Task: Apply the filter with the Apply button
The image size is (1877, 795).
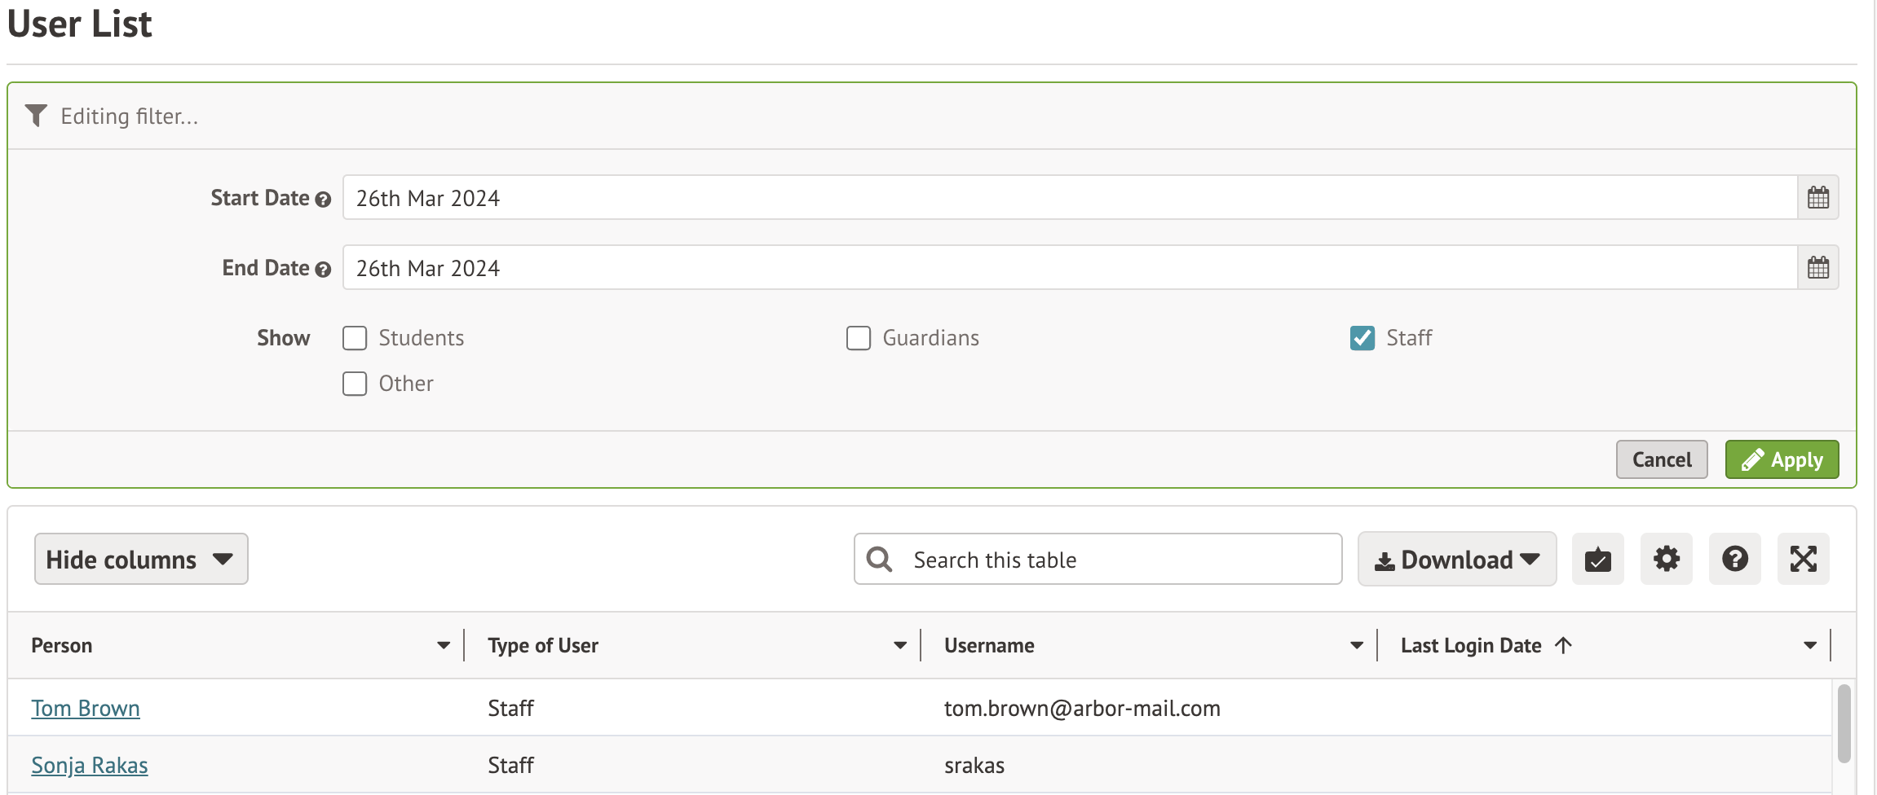Action: pos(1782,460)
